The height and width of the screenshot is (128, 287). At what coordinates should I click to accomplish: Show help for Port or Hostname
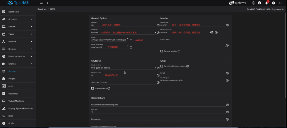pos(131,47)
